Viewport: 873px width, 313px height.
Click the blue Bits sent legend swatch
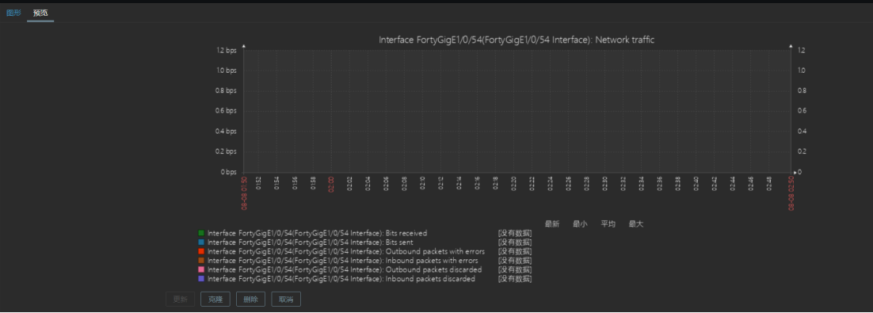(201, 242)
